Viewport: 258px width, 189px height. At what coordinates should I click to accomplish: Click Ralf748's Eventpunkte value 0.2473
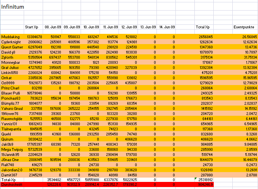tap(252, 165)
